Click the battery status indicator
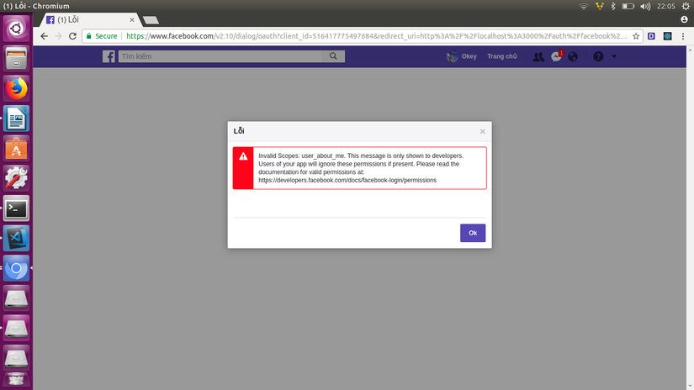This screenshot has height=390, width=694. click(x=628, y=6)
